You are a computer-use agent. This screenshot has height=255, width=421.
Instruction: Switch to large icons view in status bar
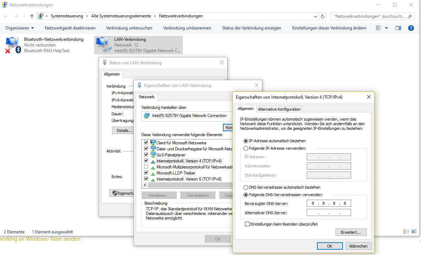[x=414, y=232]
